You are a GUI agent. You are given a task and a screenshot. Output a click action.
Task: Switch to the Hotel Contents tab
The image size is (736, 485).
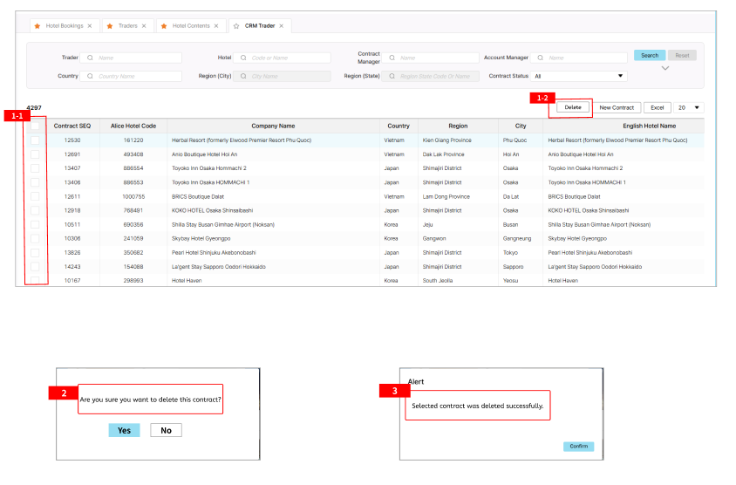pos(191,26)
